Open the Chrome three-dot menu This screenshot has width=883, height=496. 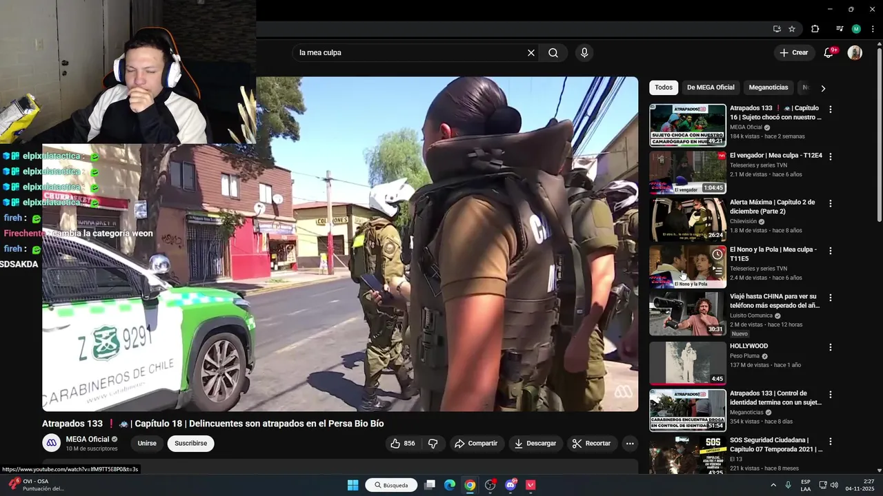[x=873, y=29]
